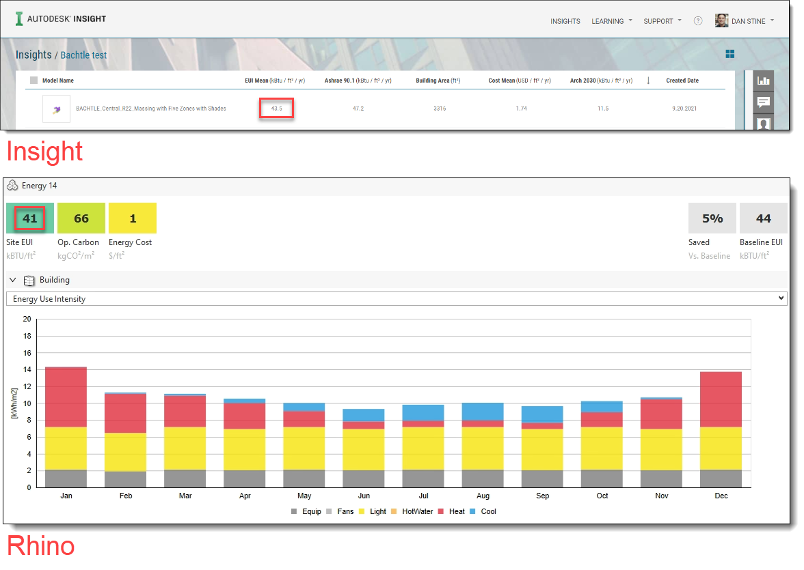Open the Bachtle test breadcrumb link
The image size is (804, 570).
[x=83, y=55]
